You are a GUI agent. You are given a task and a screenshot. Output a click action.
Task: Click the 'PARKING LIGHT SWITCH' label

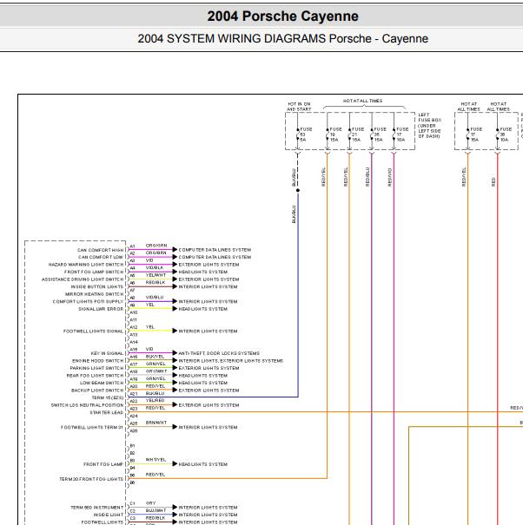(x=96, y=368)
